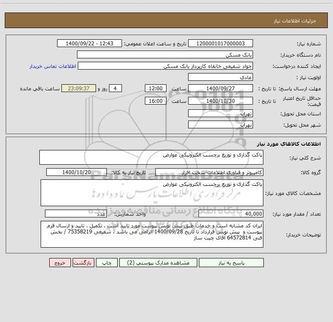Click the quantity field 40,000
333x322 pixels.
tap(231, 214)
